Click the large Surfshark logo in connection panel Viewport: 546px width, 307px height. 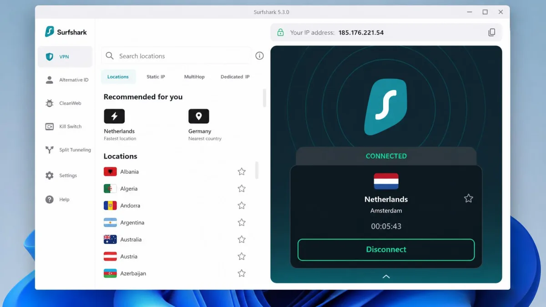386,107
